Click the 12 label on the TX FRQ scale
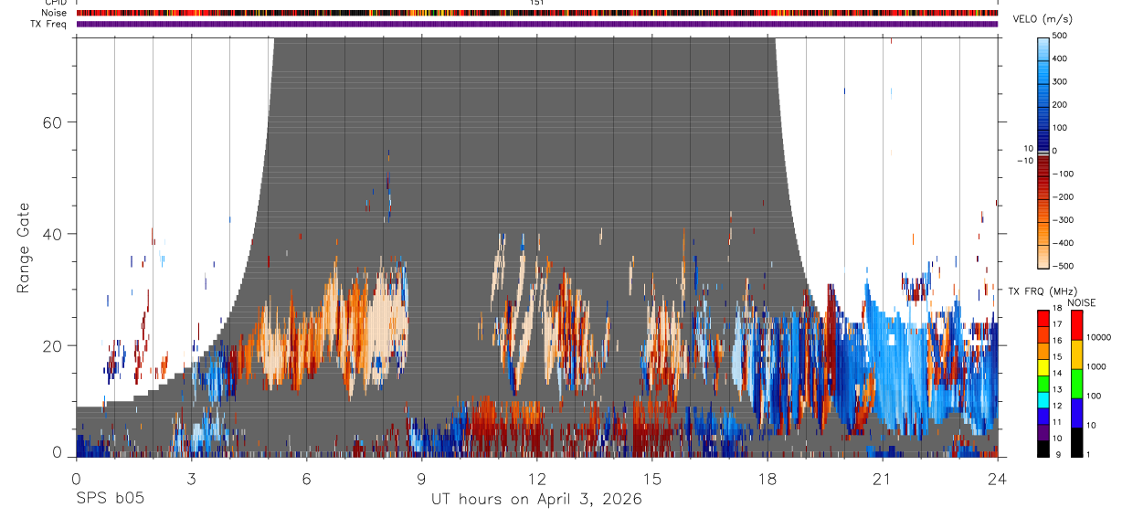1122x518 pixels. [1055, 406]
